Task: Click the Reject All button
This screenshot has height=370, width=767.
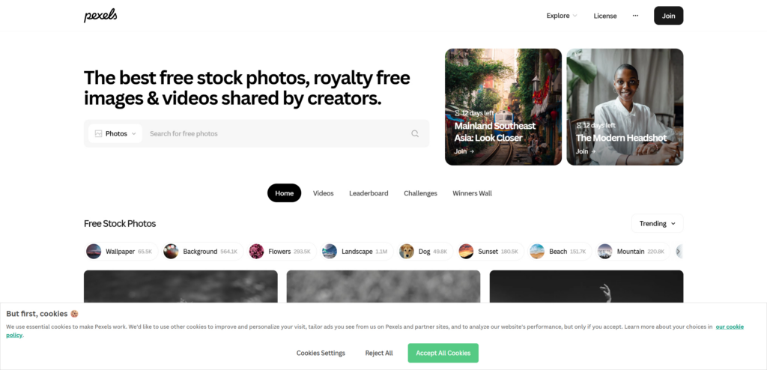Action: click(x=379, y=353)
